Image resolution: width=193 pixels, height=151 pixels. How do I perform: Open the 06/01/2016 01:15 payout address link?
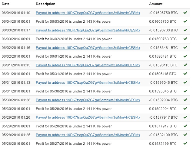[88, 65]
